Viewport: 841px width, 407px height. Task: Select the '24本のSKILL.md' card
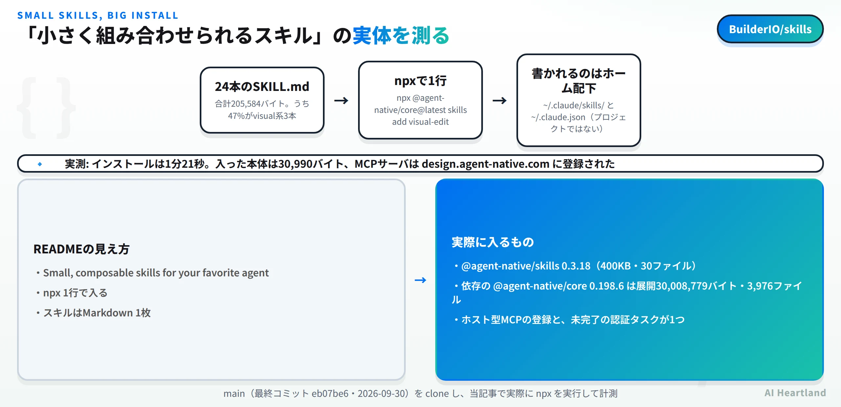pos(262,100)
